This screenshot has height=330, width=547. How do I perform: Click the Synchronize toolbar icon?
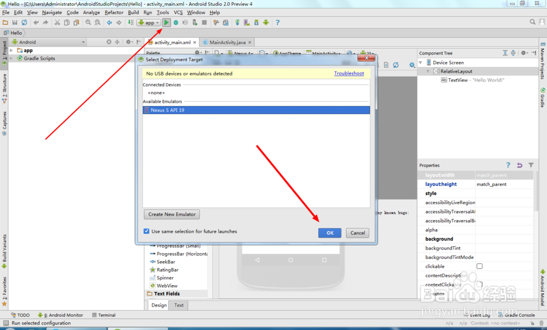click(x=24, y=22)
